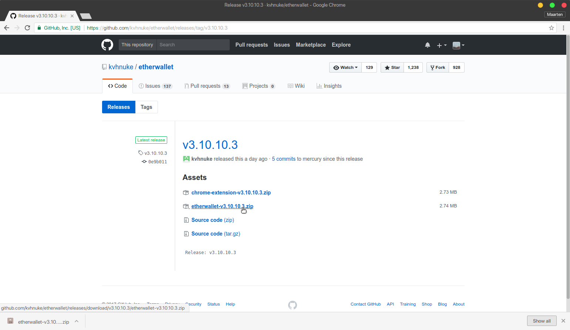570x330 pixels.
Task: Expand the Watch dropdown
Action: tap(345, 67)
